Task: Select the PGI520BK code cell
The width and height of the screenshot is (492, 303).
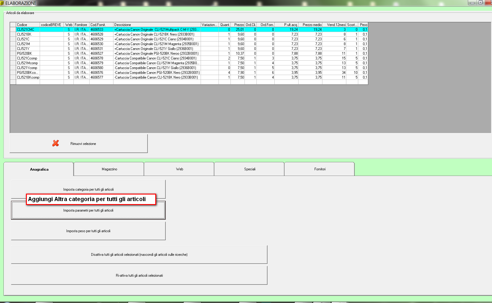Action: (x=28, y=53)
